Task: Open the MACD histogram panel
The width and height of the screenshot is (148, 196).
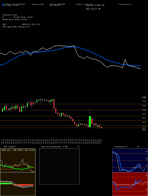Action: [18, 184]
